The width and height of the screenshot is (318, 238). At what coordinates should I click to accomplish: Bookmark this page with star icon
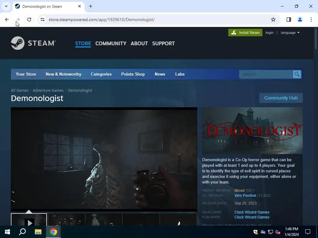pyautogui.click(x=273, y=20)
